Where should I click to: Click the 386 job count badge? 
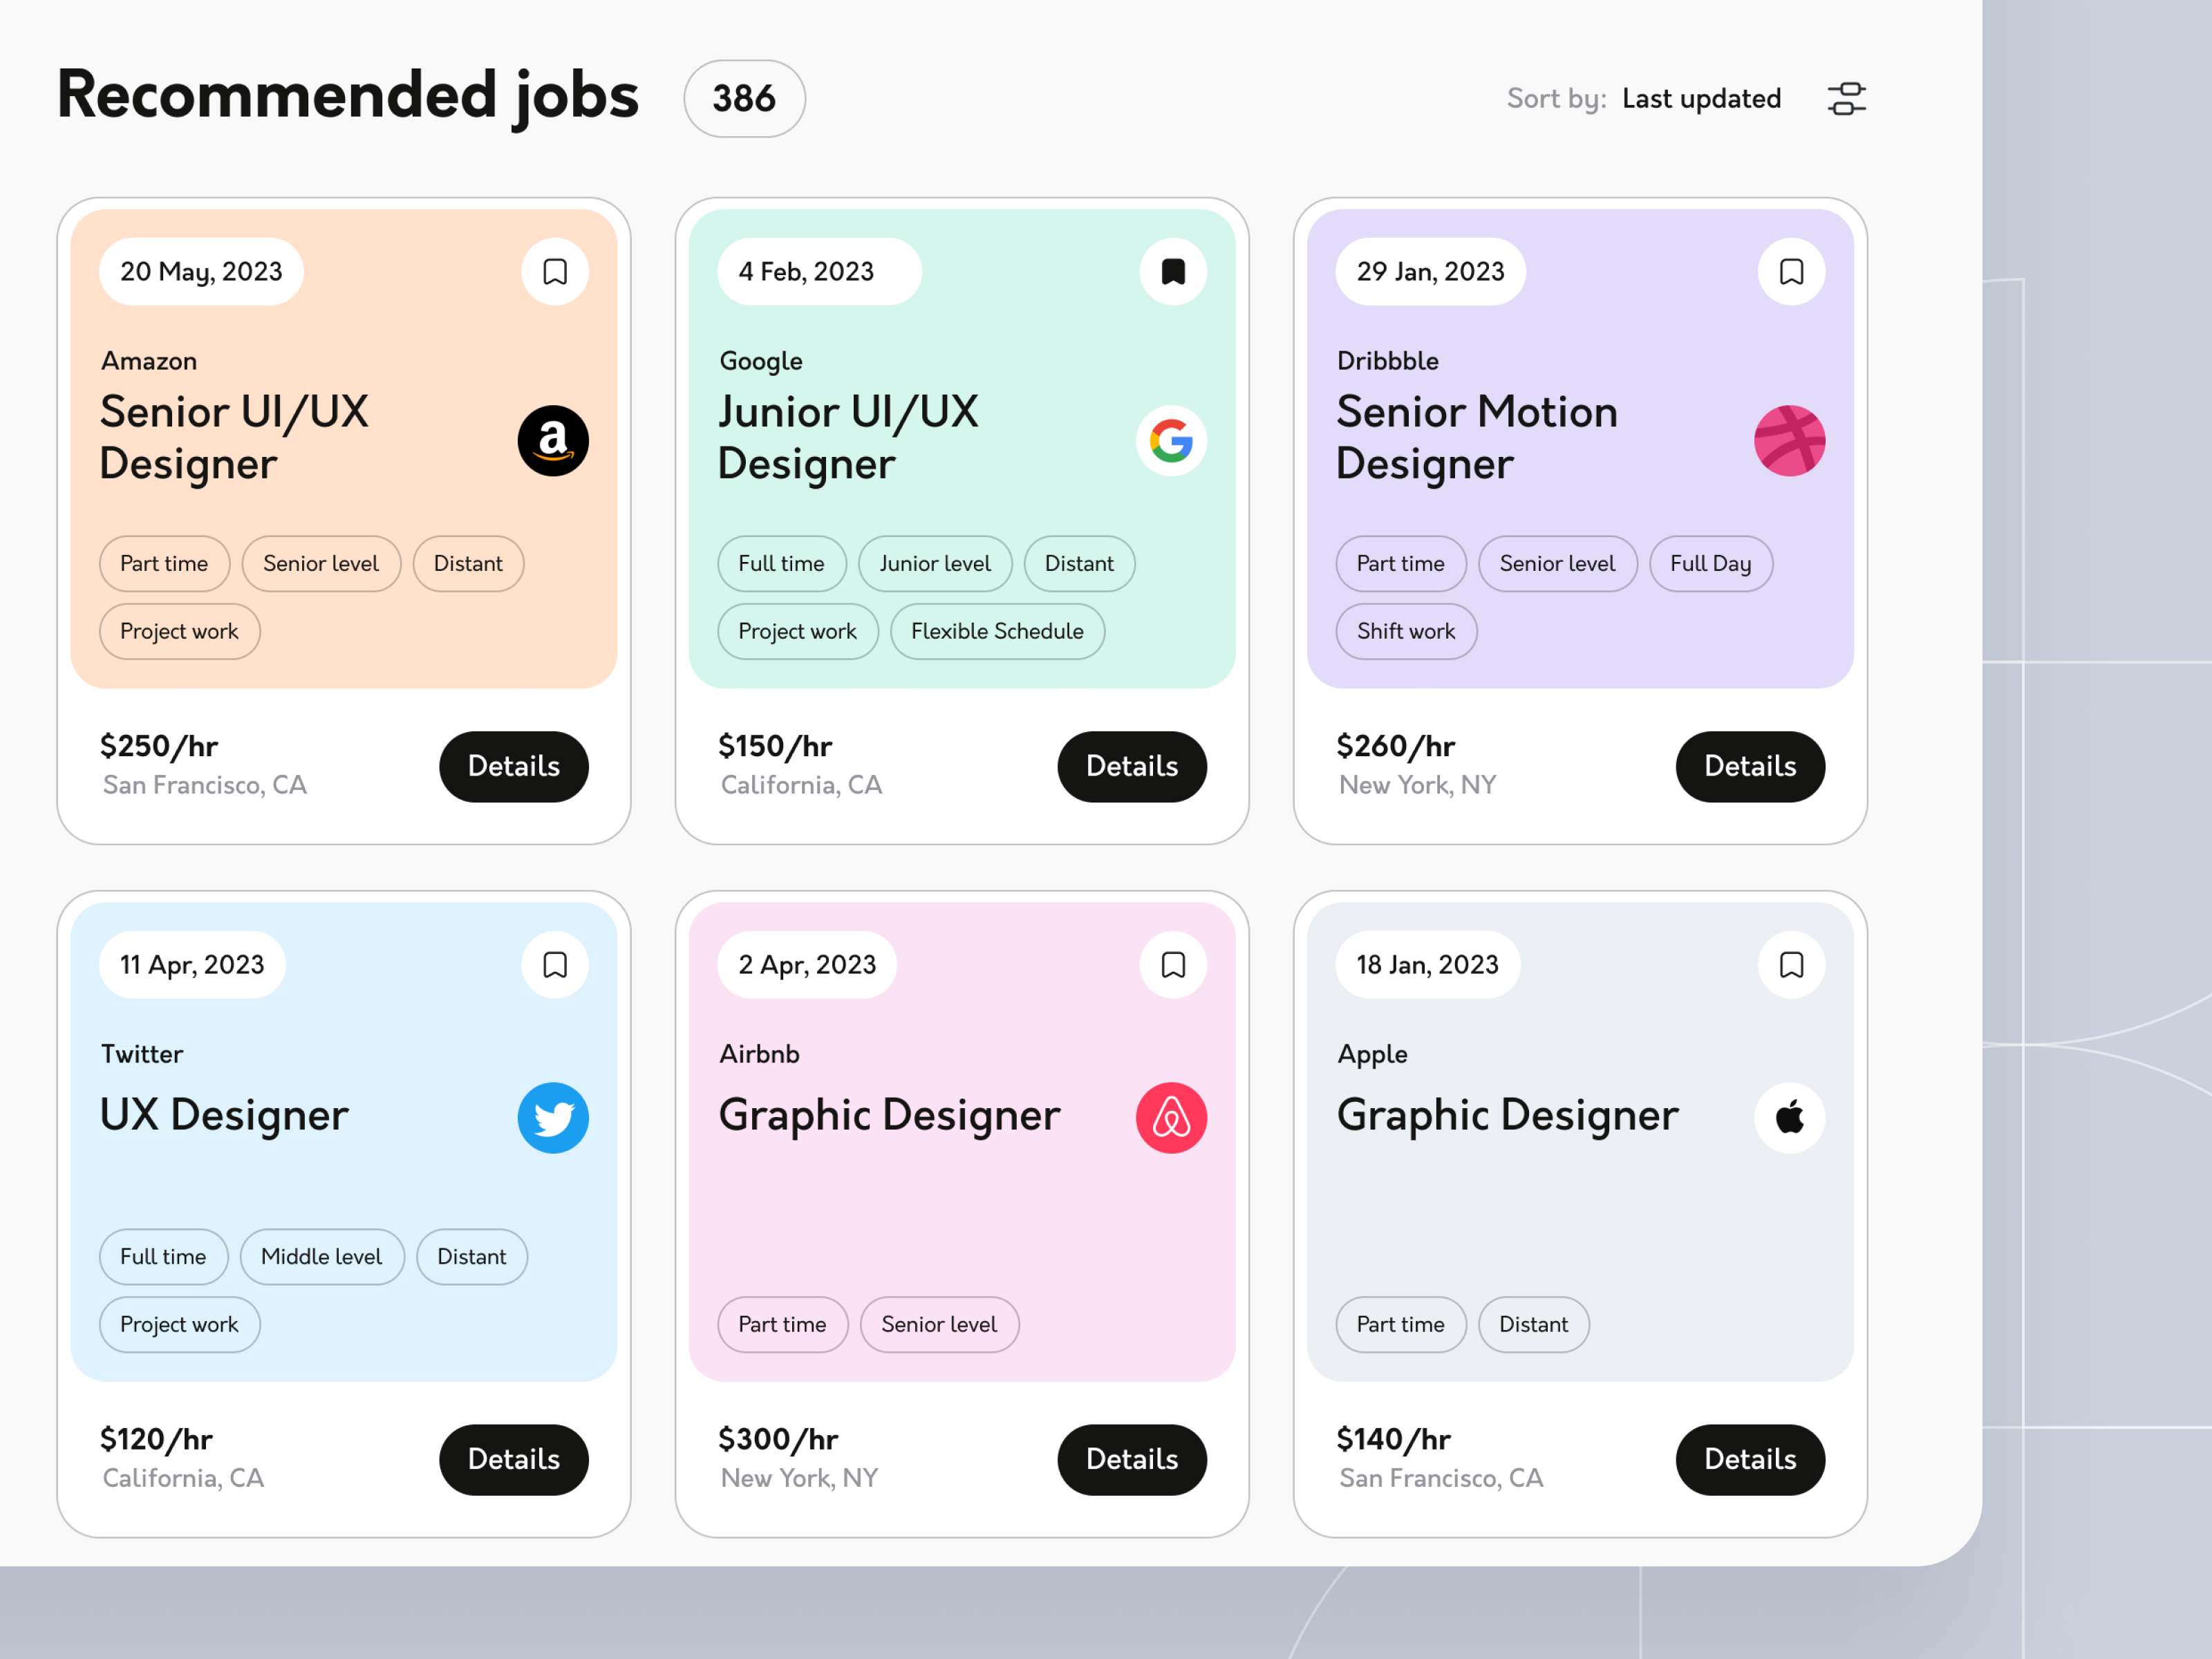pyautogui.click(x=743, y=98)
